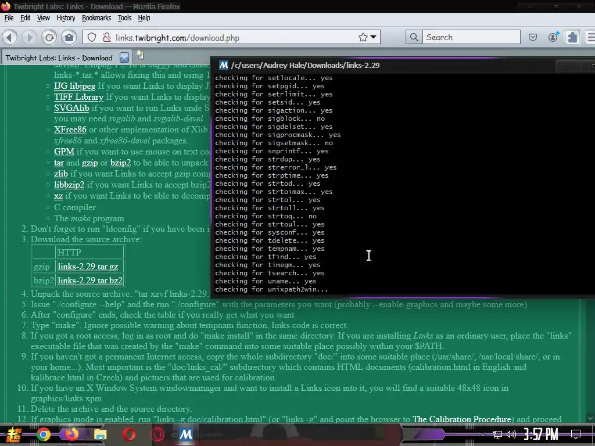Screen dimensions: 595x446
Task: Show hidden tray icons chevron
Action: (483, 434)
